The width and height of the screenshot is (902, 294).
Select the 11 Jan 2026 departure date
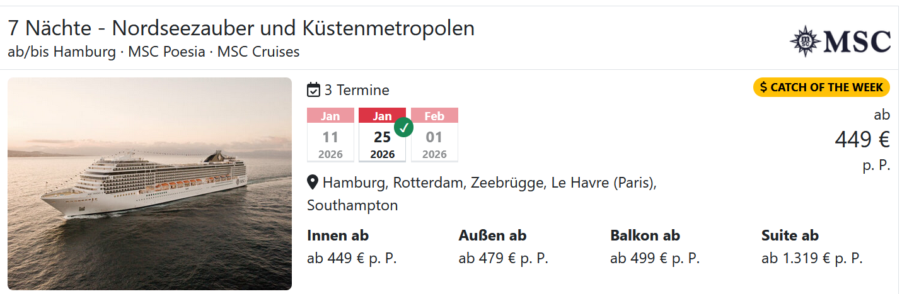(330, 135)
